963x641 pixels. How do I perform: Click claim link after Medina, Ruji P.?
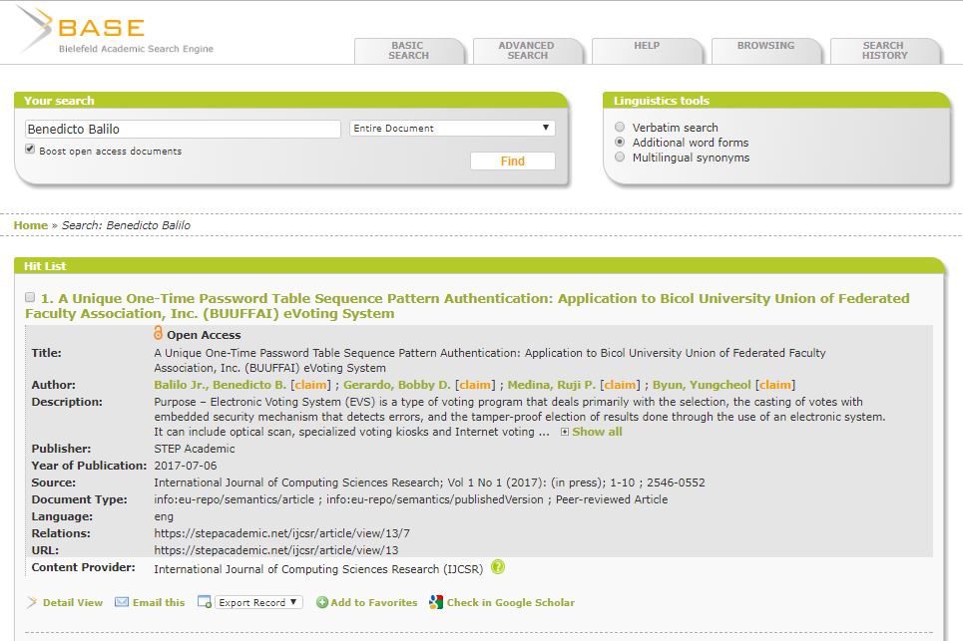(620, 385)
